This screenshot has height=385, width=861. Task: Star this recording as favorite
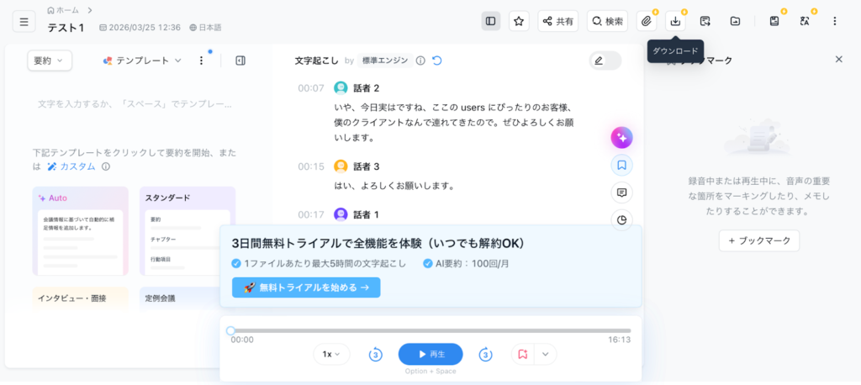pyautogui.click(x=519, y=21)
